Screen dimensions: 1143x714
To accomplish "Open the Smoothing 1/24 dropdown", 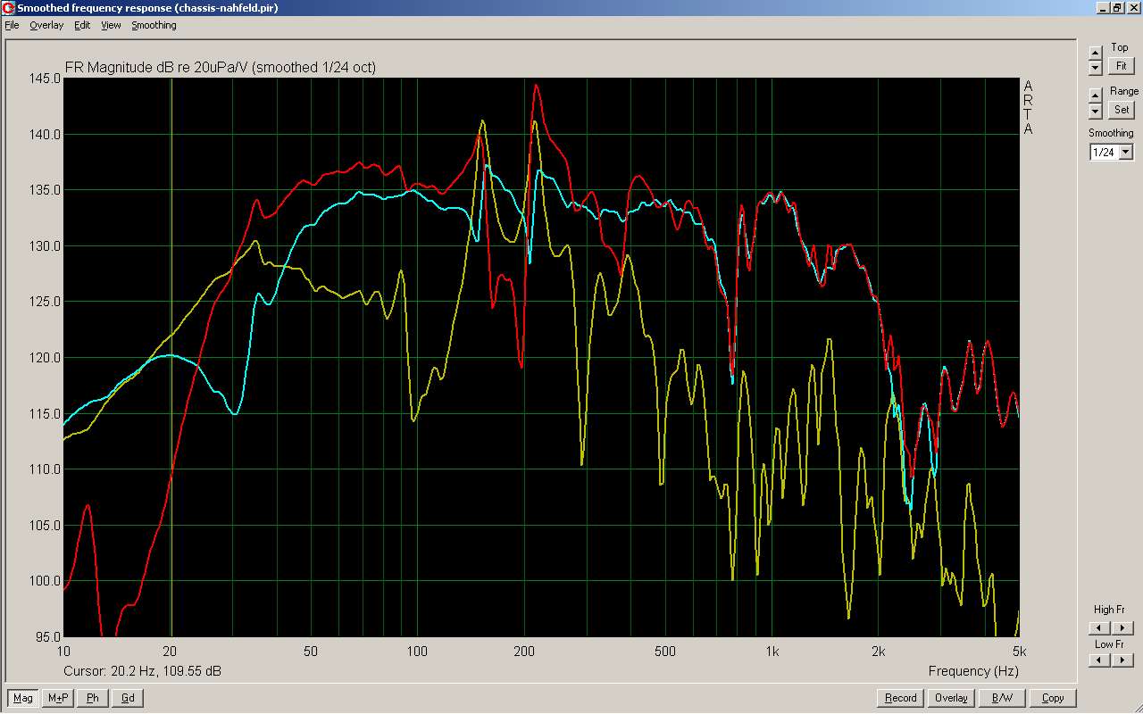I will pyautogui.click(x=1125, y=153).
